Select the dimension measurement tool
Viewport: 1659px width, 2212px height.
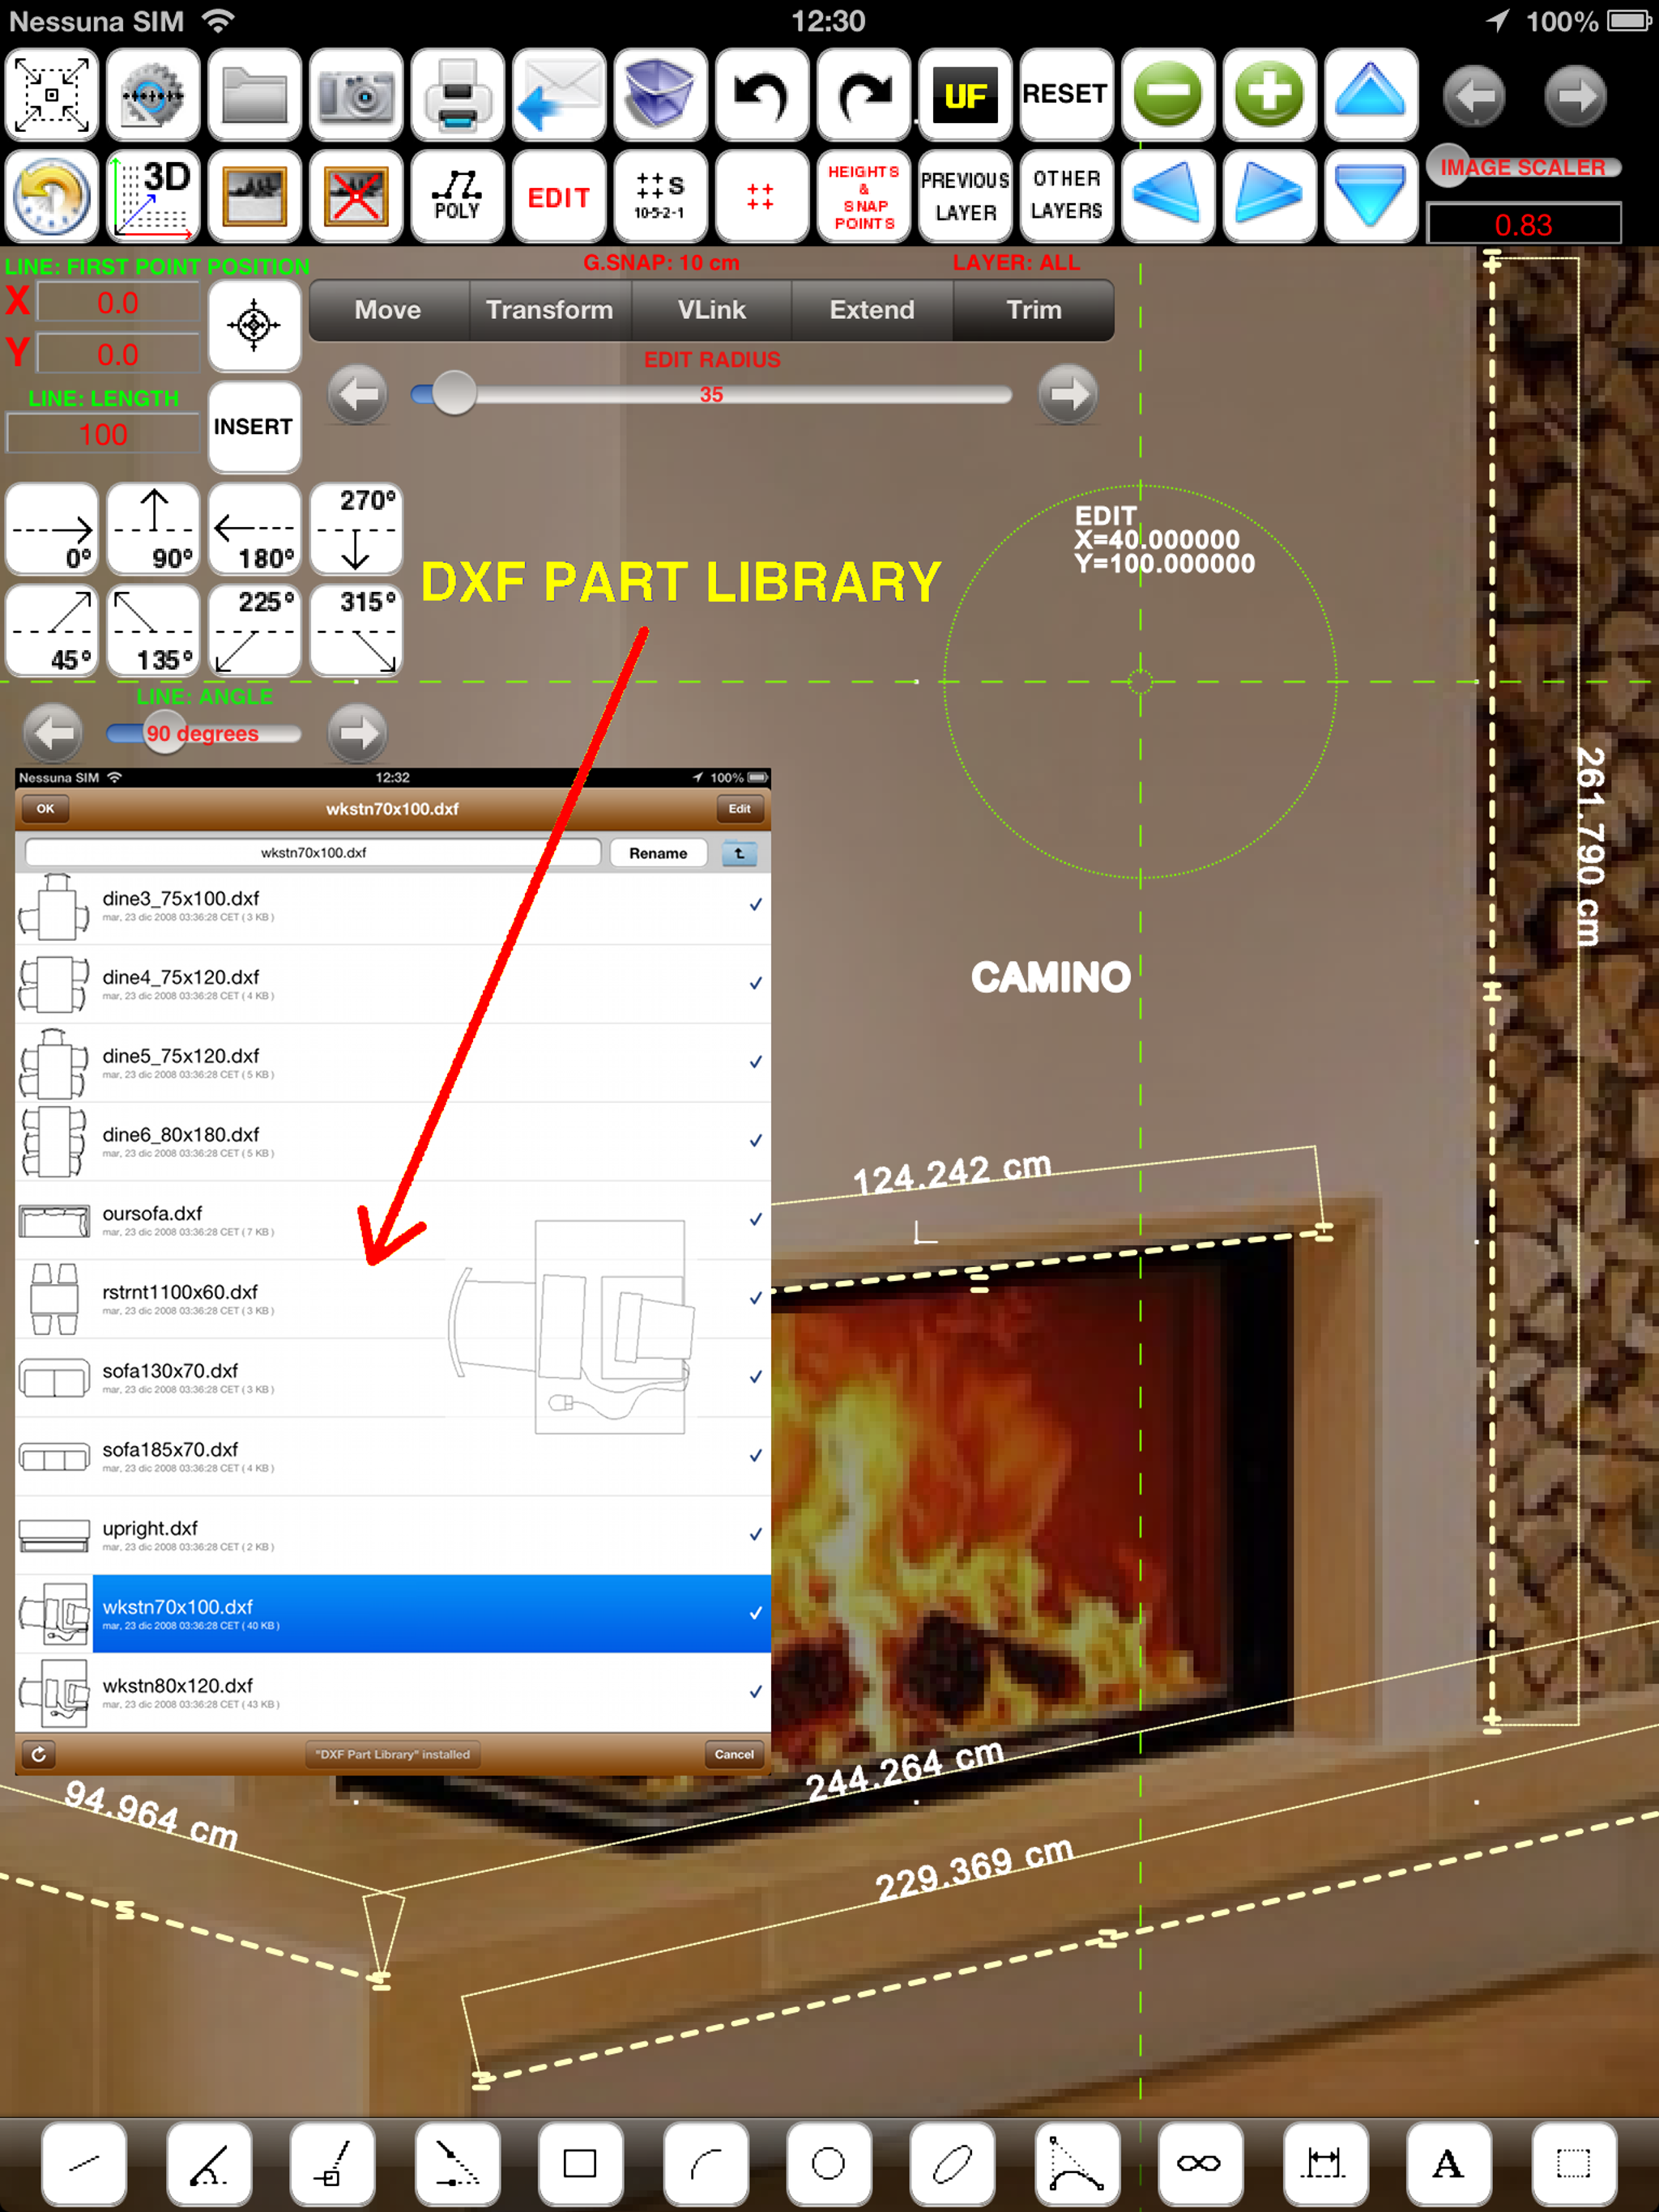click(1323, 2163)
